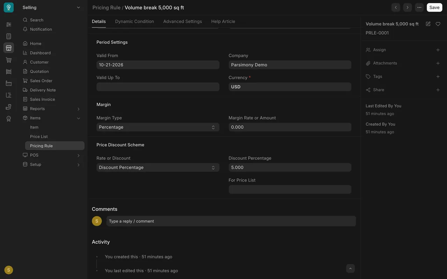Screen dimensions: 447x279
Task: Go to Pricing Rule breadcrumb link
Action: pos(107,8)
